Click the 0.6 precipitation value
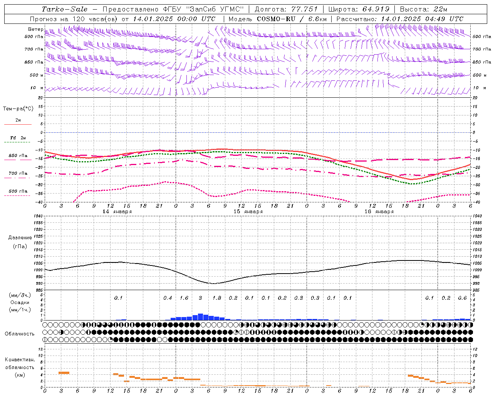493x394 pixels. (462, 298)
